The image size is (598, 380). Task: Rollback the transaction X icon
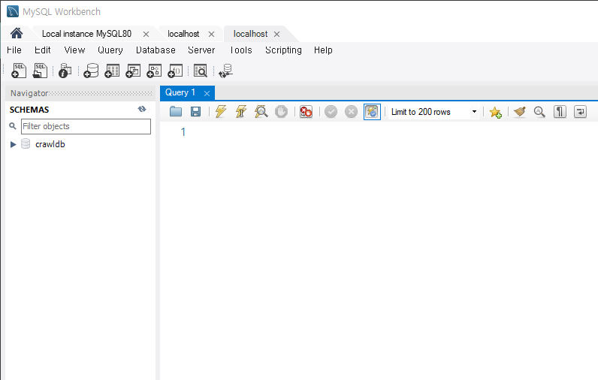tap(352, 112)
